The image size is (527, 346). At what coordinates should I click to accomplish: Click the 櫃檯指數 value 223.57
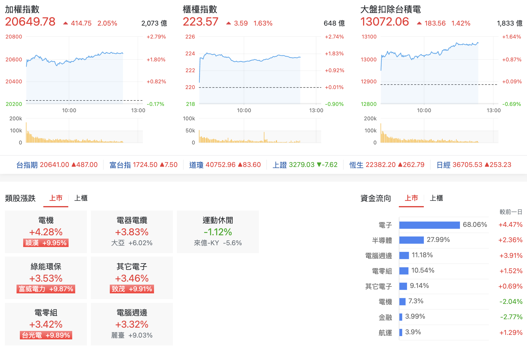[201, 22]
